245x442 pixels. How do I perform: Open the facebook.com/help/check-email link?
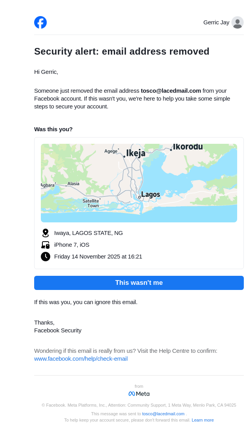pyautogui.click(x=81, y=359)
